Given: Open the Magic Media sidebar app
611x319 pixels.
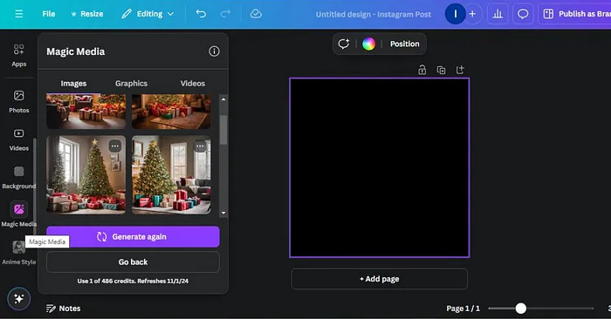Looking at the screenshot, I should [18, 214].
